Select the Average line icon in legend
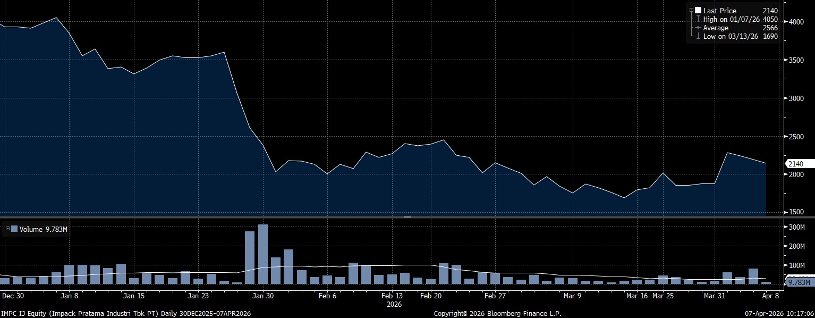The width and height of the screenshot is (815, 318). click(698, 28)
